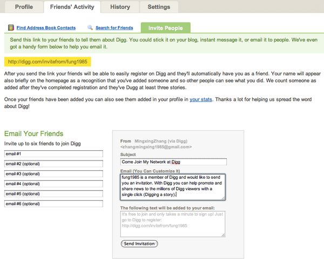Open the your stats link

point(201,100)
